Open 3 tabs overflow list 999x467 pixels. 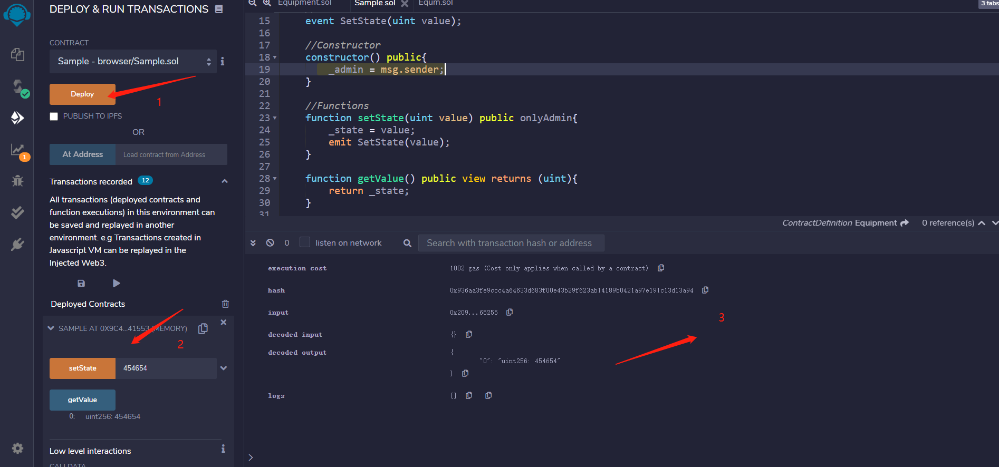click(988, 4)
